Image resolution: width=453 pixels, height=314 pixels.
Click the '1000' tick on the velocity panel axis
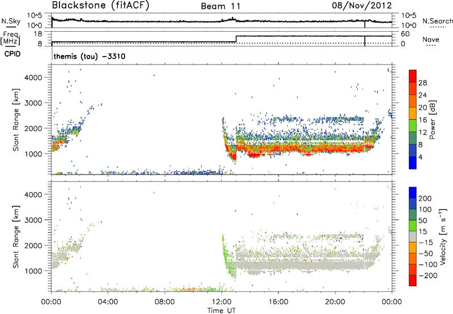33,271
